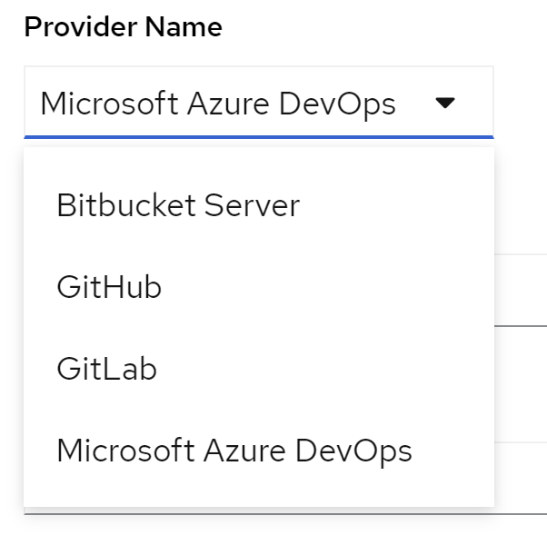This screenshot has height=555, width=547.
Task: Select Bitbucket Server from the list
Action: (178, 205)
